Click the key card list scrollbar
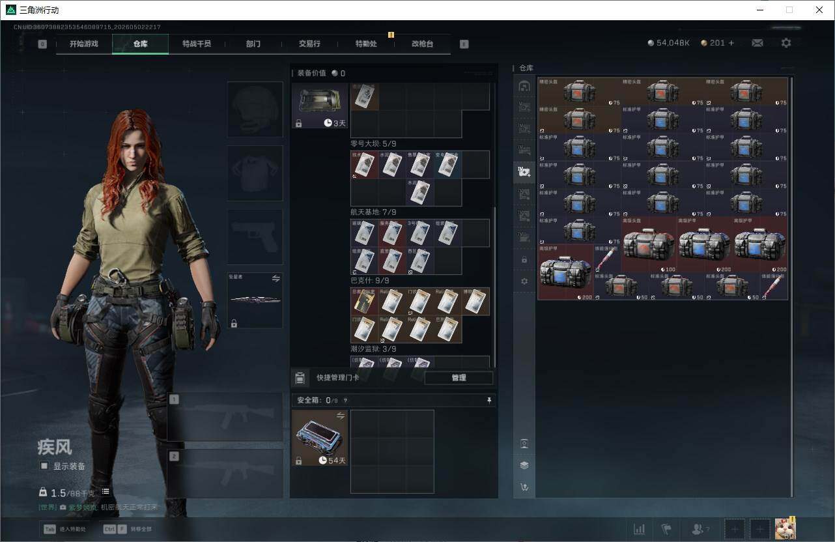 (495, 287)
